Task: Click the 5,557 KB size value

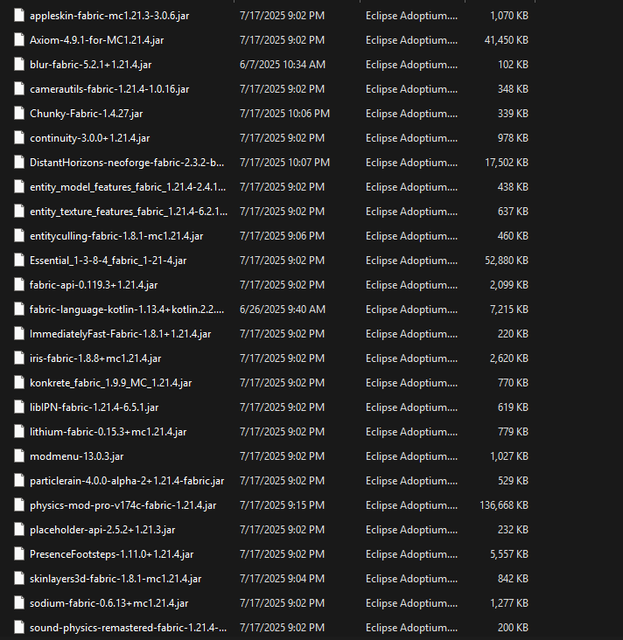Action: (509, 554)
